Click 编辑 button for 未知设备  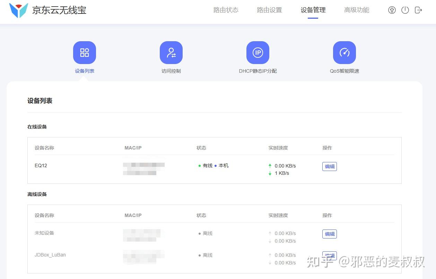point(330,234)
